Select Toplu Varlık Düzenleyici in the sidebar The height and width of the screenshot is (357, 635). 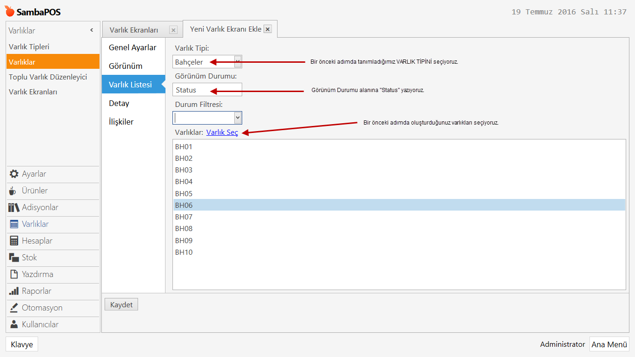[53, 77]
